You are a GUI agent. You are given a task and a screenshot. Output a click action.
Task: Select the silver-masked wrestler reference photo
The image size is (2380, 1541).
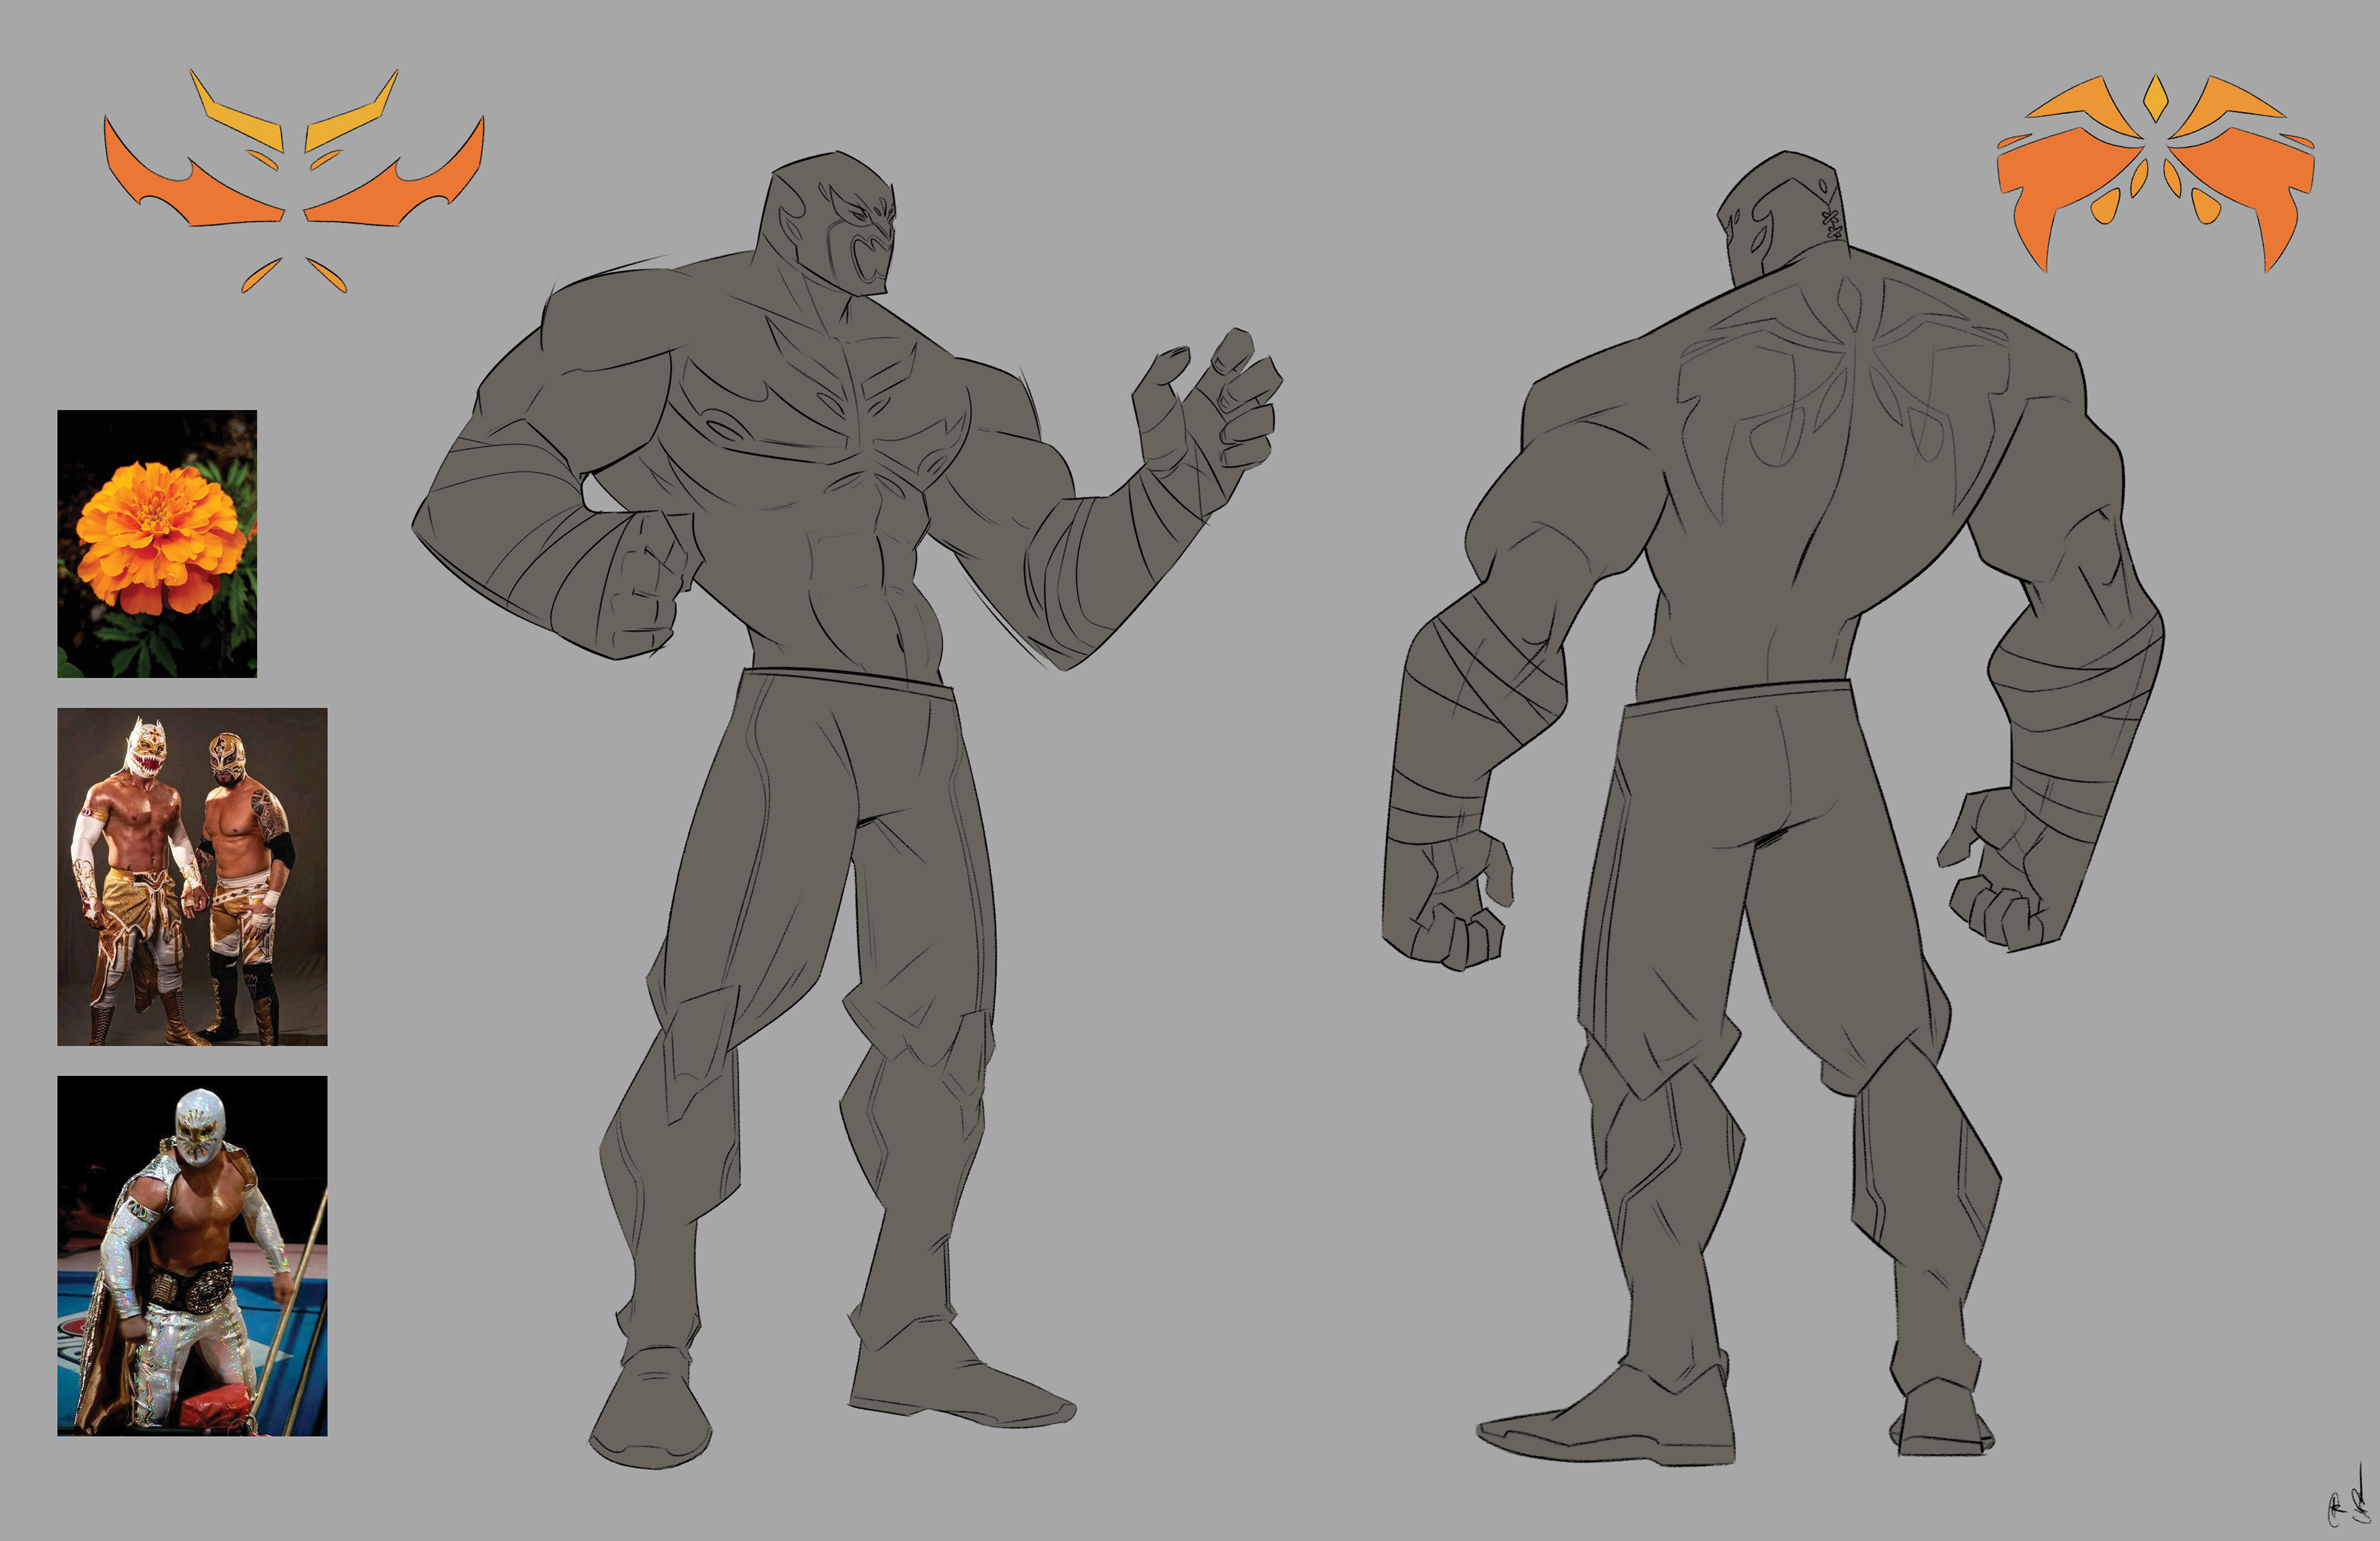[192, 1256]
